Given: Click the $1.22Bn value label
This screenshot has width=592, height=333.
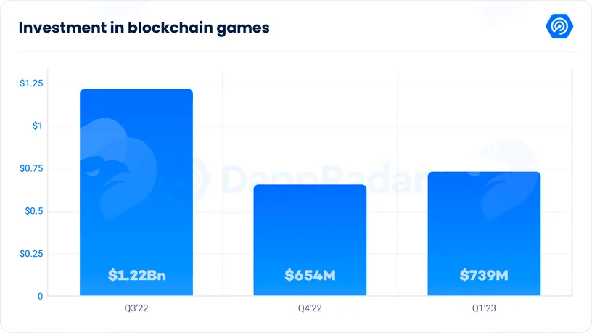Looking at the screenshot, I should pyautogui.click(x=136, y=275).
